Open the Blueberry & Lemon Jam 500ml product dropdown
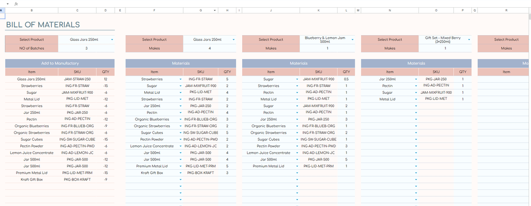The width and height of the screenshot is (531, 206). point(353,39)
